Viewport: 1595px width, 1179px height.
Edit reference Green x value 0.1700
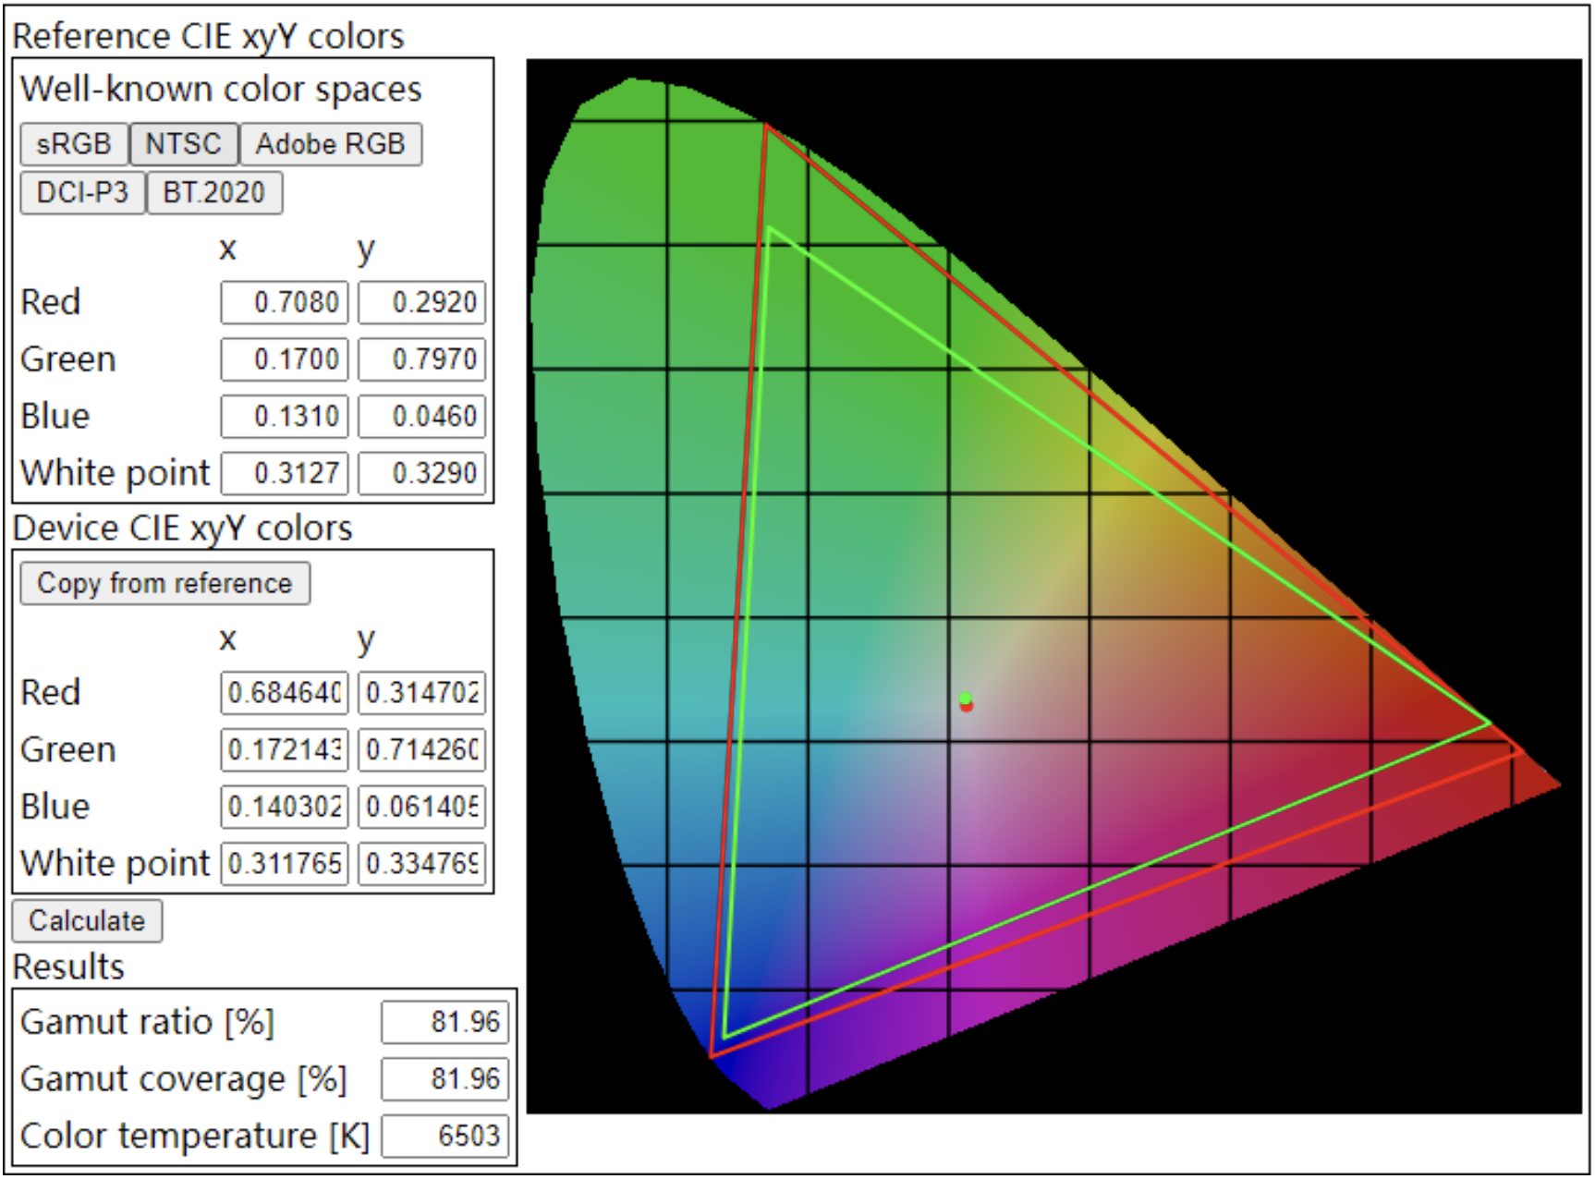click(285, 359)
